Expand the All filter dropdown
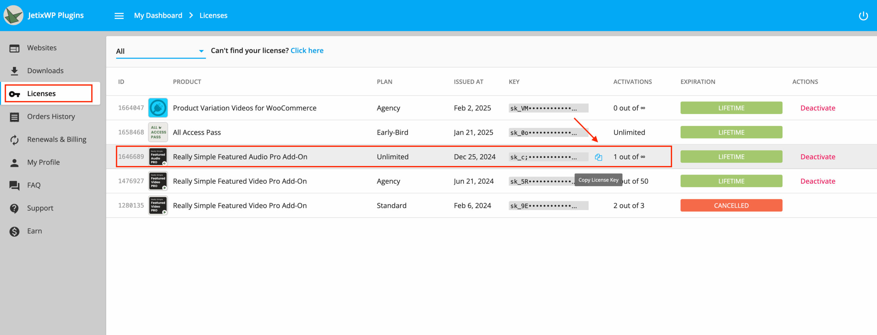The height and width of the screenshot is (335, 877). (x=161, y=51)
